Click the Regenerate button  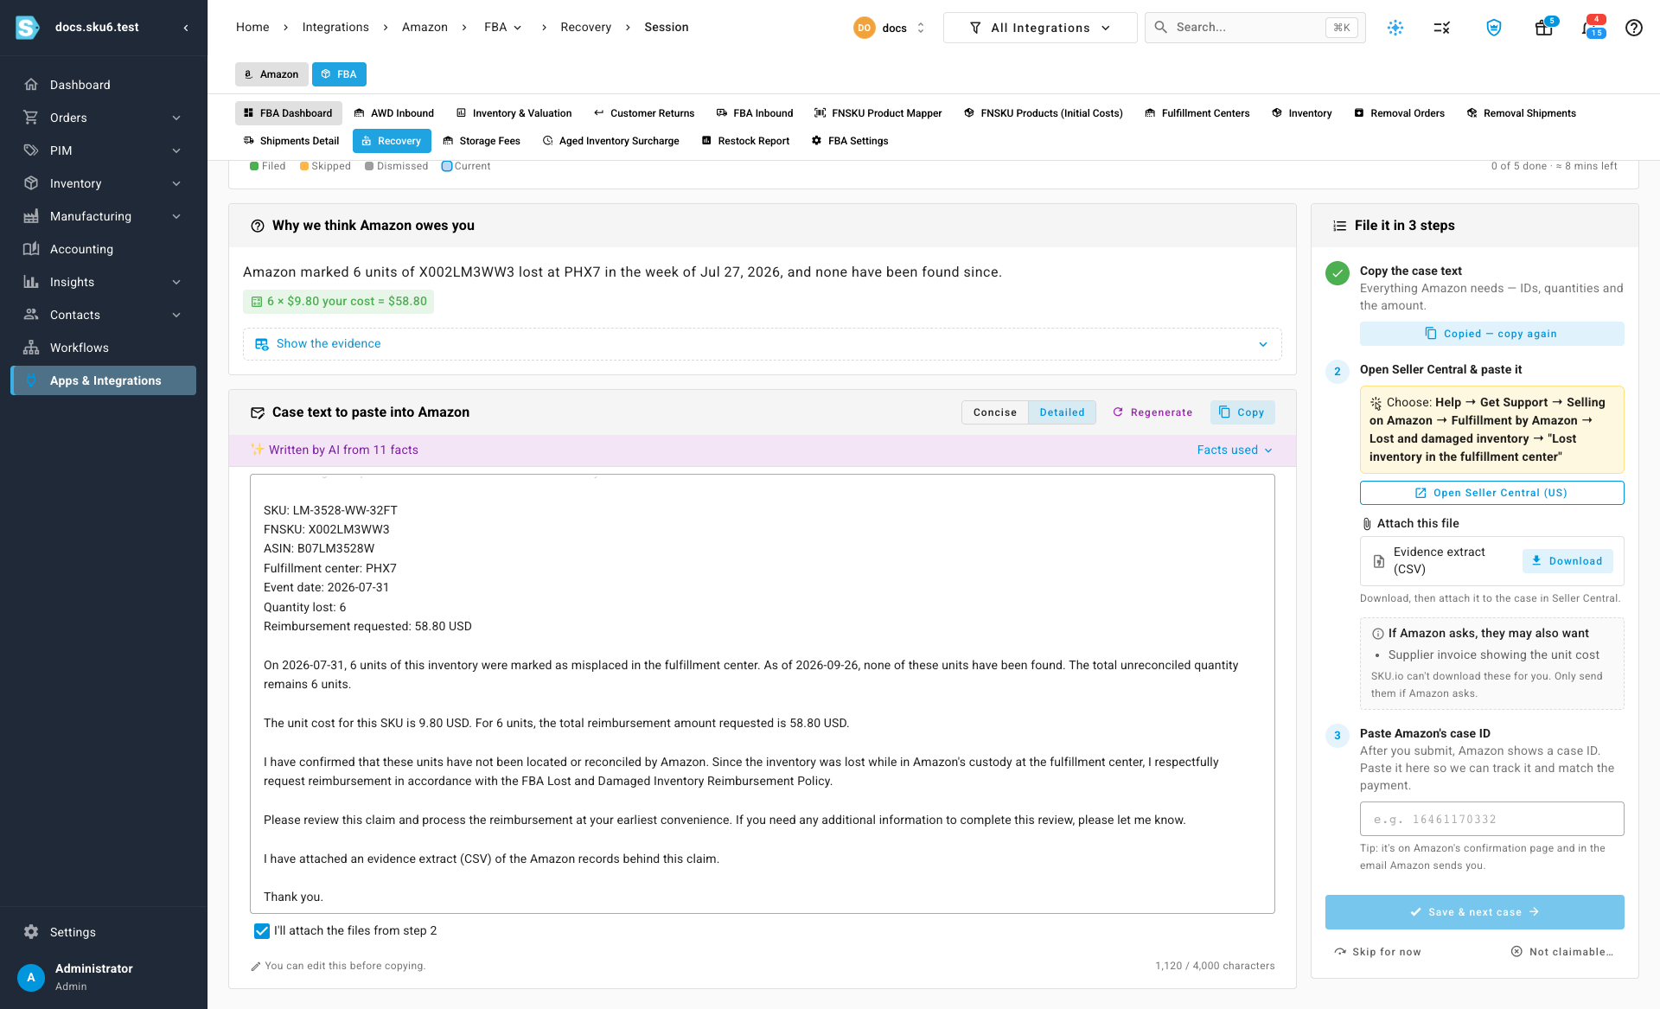pos(1152,412)
